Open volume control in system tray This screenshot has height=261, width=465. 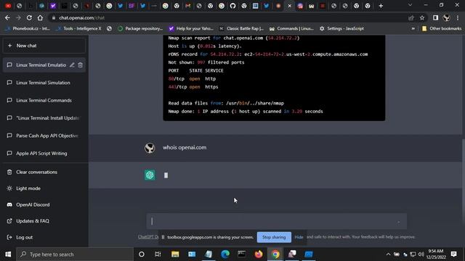click(421, 254)
